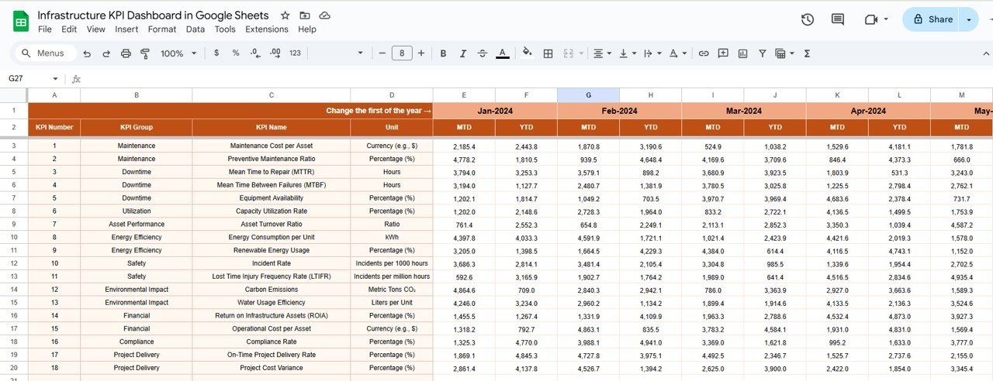The height and width of the screenshot is (381, 993).
Task: Open the Help menu
Action: coord(307,29)
